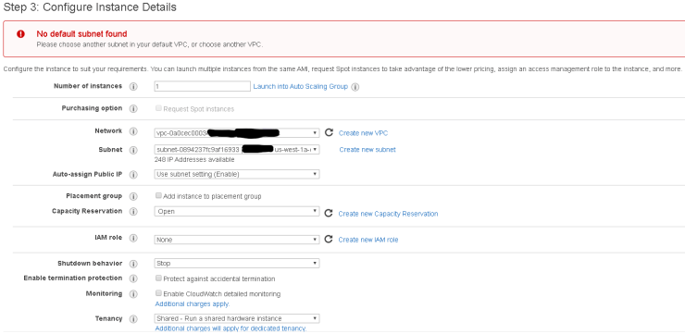Expand the IAM role dropdown
The image size is (685, 334).
coord(237,240)
